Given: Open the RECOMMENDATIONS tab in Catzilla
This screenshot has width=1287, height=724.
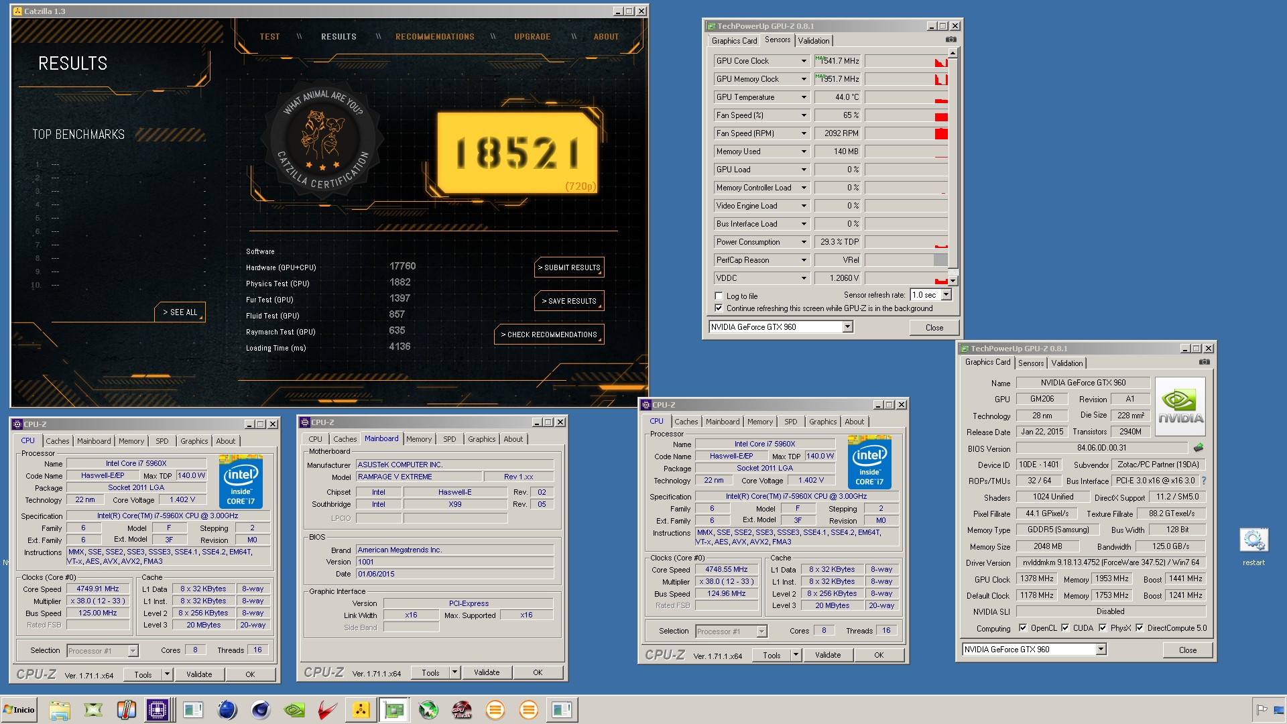Looking at the screenshot, I should click(x=434, y=37).
